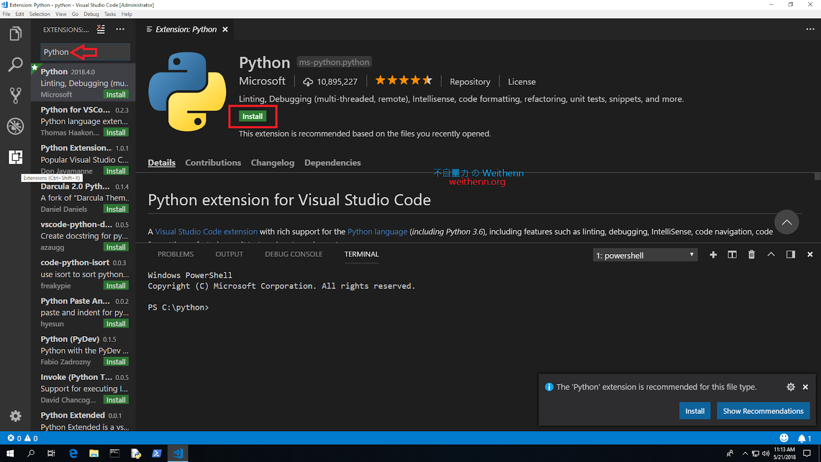Open the Help menu
This screenshot has width=821, height=462.
pos(127,14)
